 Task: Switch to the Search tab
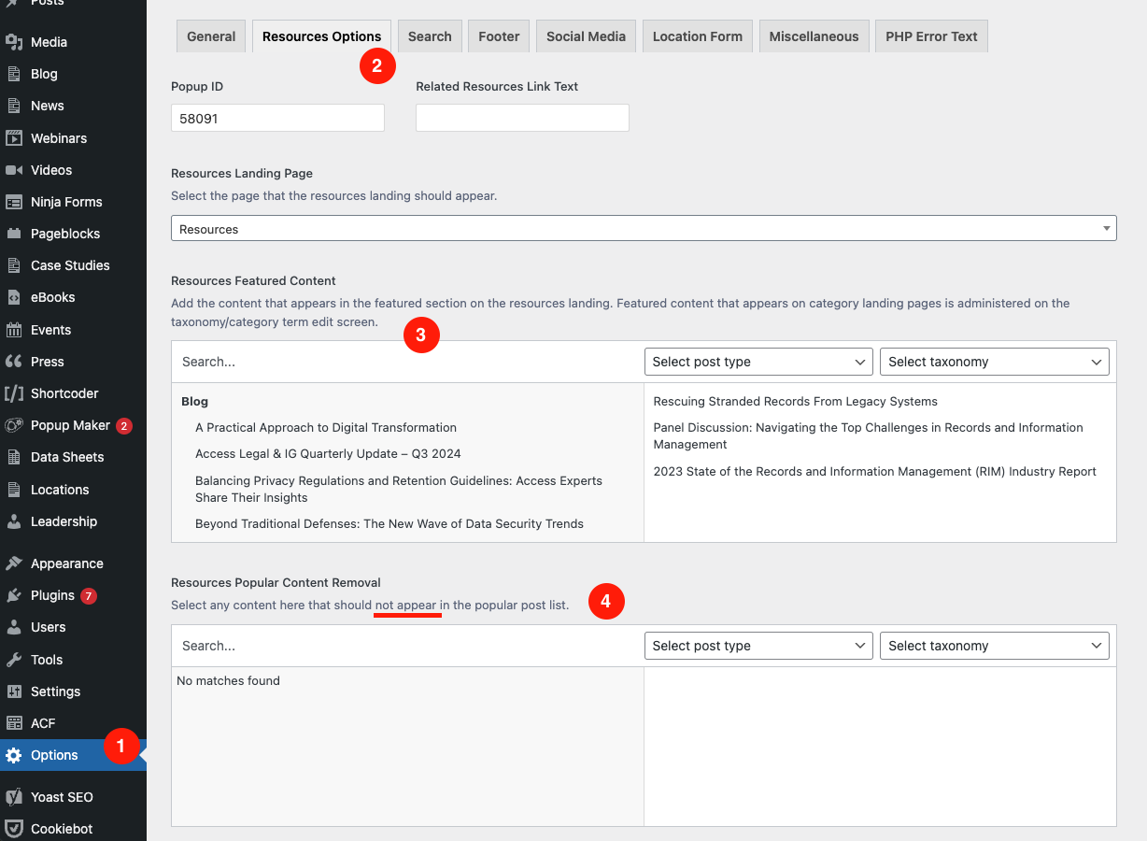pos(430,36)
